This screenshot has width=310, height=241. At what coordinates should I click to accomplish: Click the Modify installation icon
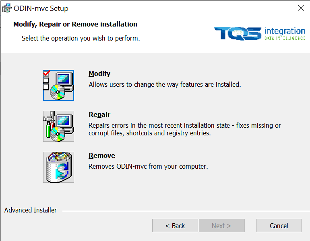[58, 85]
